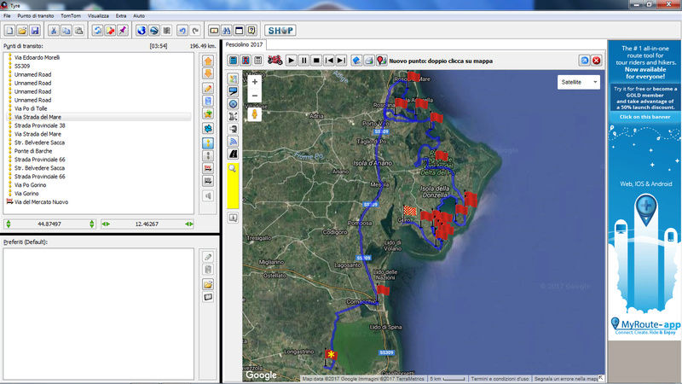
Task: Click the green star favorites icon
Action: (208, 114)
